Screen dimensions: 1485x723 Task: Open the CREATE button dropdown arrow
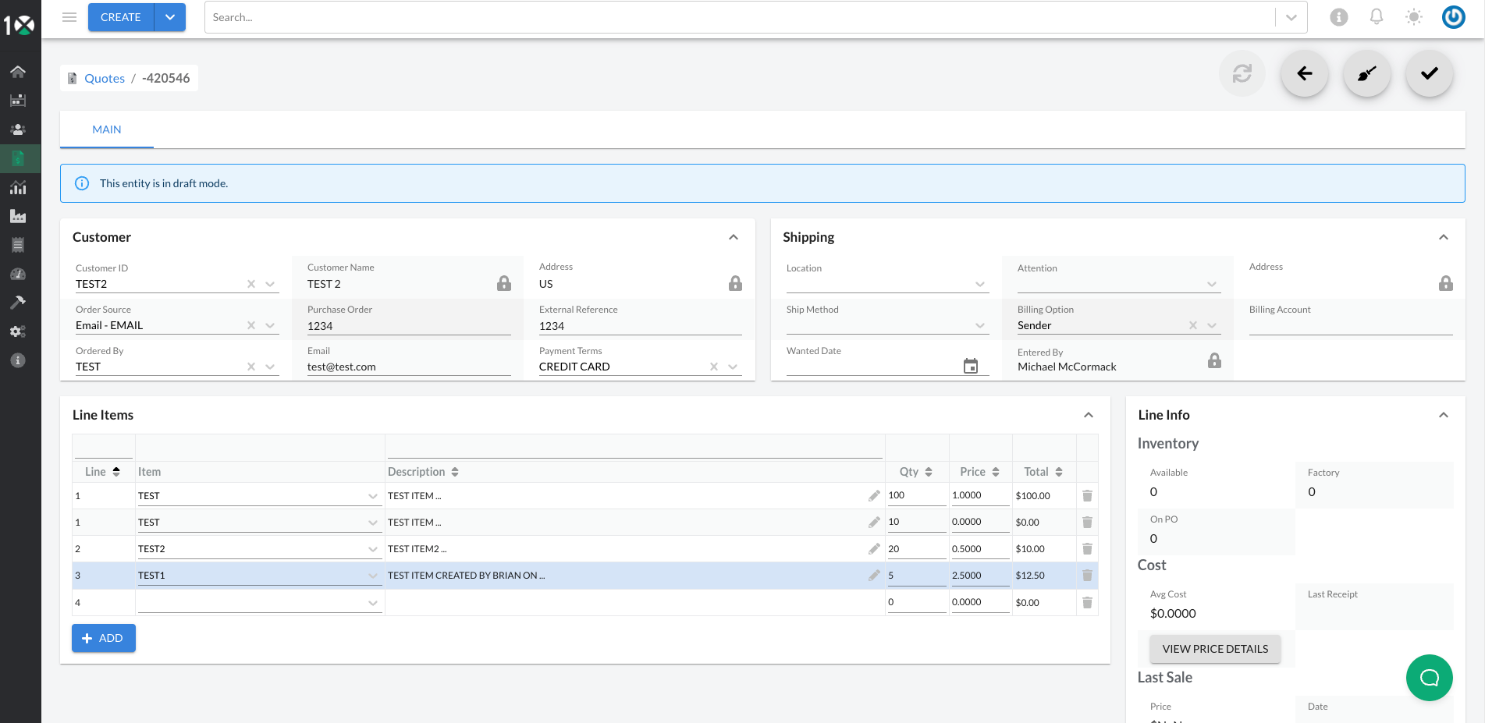[170, 16]
